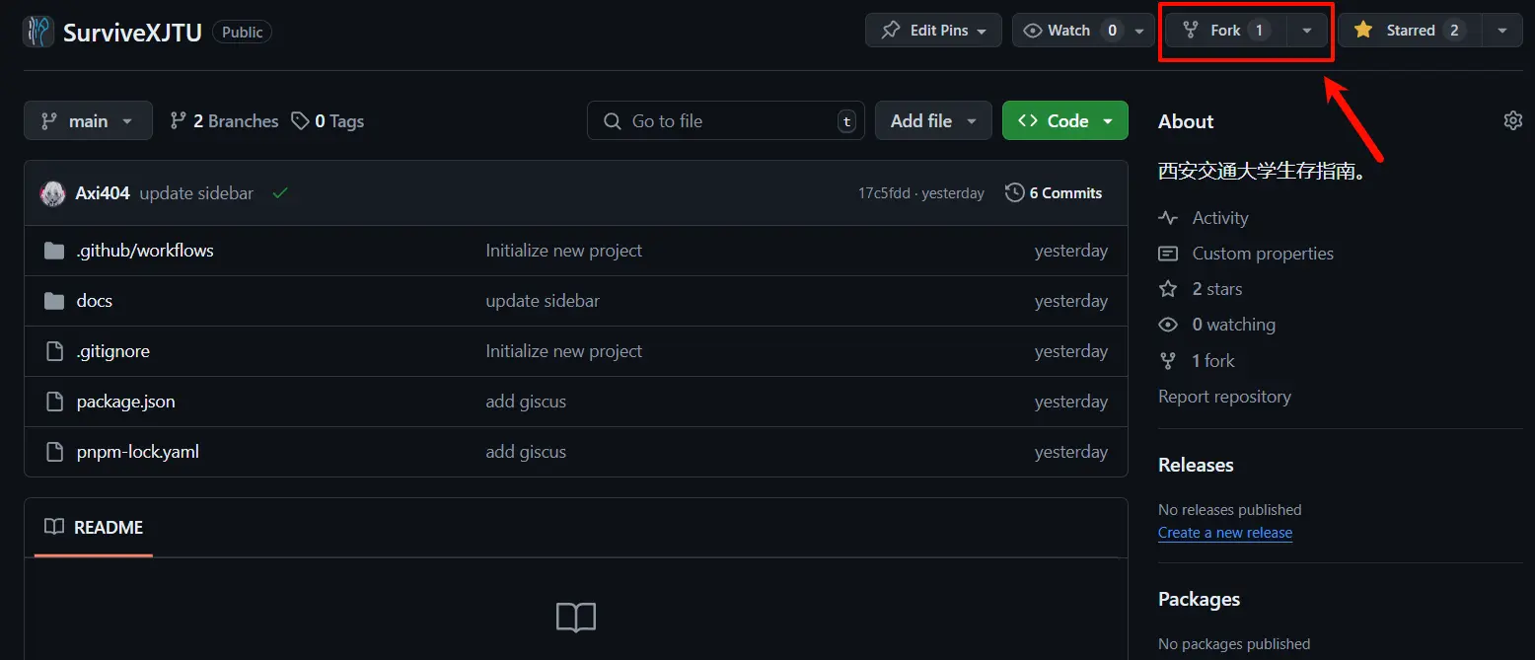The height and width of the screenshot is (660, 1535).
Task: Click the file icon beside pnpm-lock.yaml
Action: pyautogui.click(x=54, y=452)
